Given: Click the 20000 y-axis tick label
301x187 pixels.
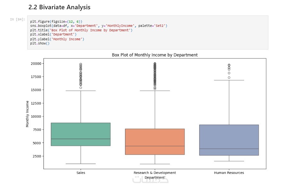Looking at the screenshot, I should (x=36, y=64).
